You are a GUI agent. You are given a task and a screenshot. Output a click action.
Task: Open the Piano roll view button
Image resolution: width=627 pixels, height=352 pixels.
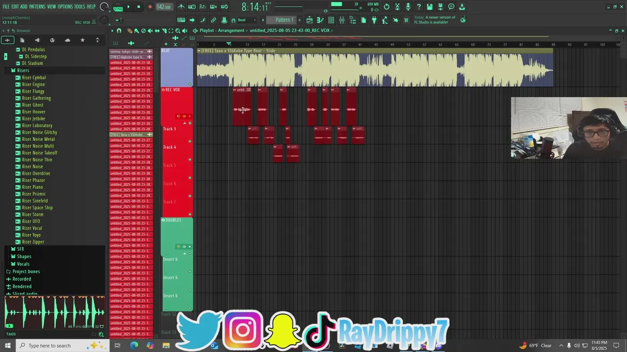tap(320, 20)
